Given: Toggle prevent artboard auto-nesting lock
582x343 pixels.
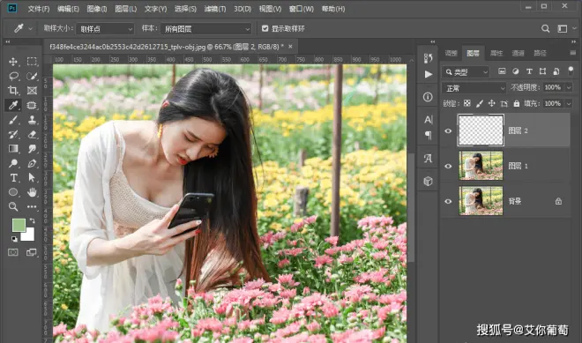Looking at the screenshot, I should 504,103.
